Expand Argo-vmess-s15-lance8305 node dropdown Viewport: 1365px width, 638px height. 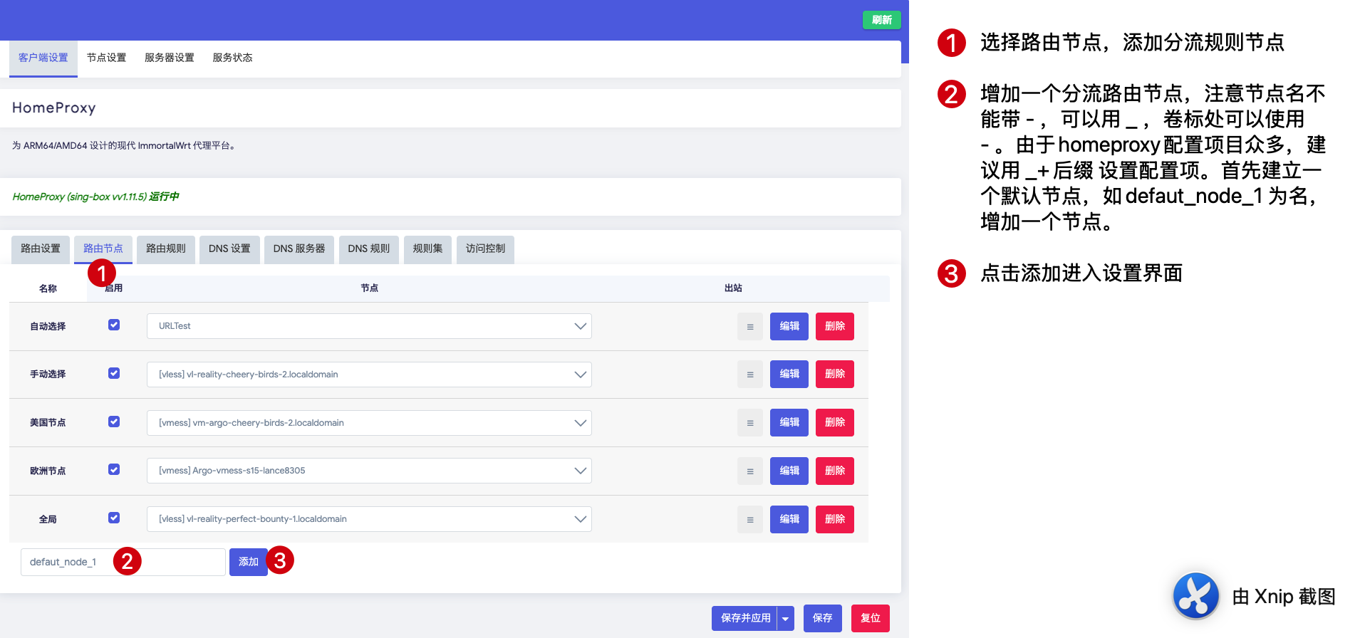369,471
